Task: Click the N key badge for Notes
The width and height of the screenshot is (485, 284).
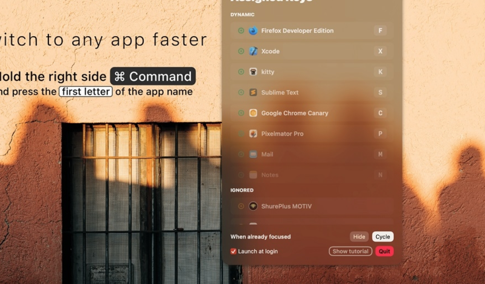Action: (x=380, y=175)
